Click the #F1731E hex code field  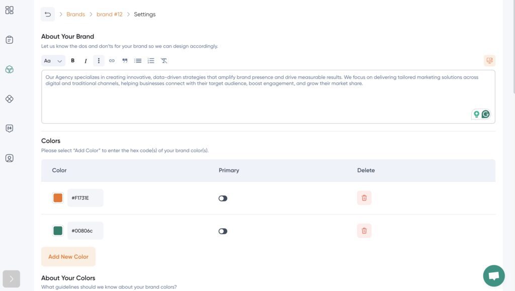[x=85, y=198]
